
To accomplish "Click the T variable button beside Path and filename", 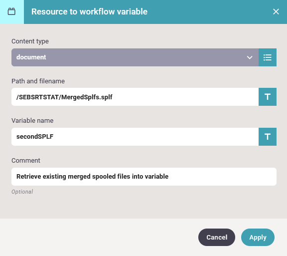I will 268,97.
